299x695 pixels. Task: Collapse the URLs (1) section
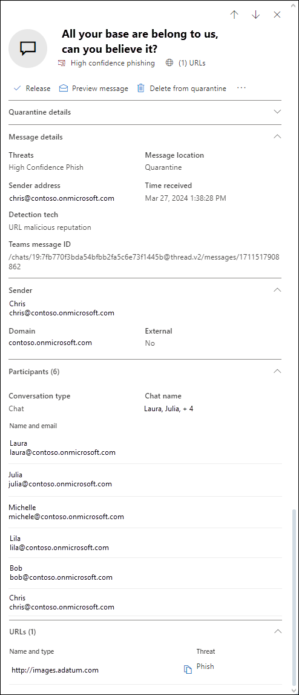click(277, 631)
